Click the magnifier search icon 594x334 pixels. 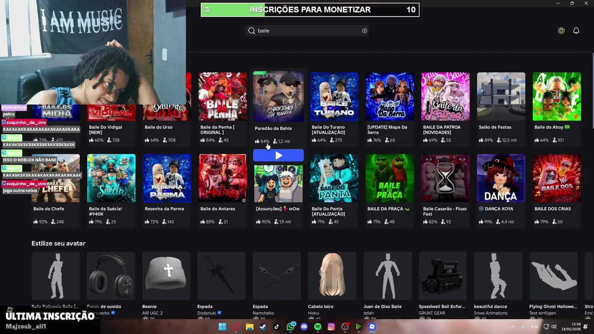[x=252, y=31]
